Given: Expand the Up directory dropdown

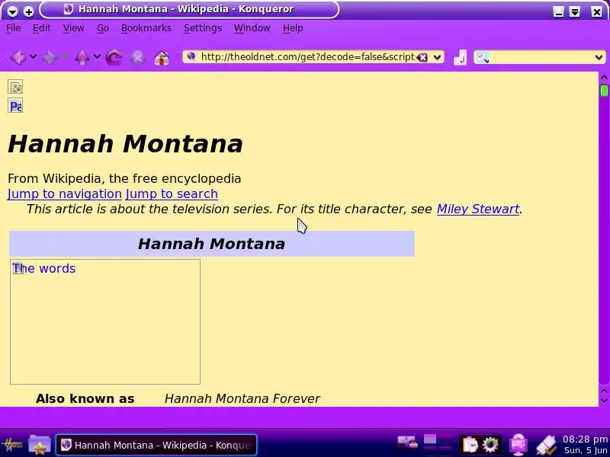Looking at the screenshot, I should click(x=97, y=57).
